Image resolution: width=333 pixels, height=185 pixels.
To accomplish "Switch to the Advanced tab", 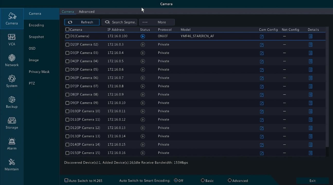I will 86,12.
